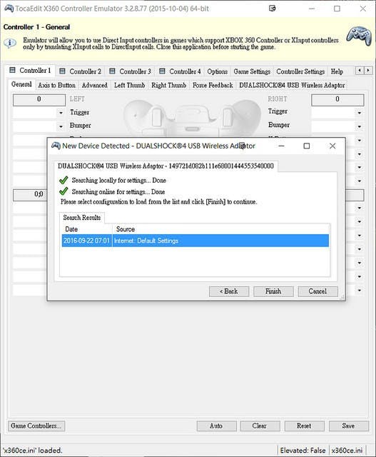Image resolution: width=376 pixels, height=457 pixels.
Task: Click Elevated: False status bar entry
Action: pyautogui.click(x=303, y=451)
